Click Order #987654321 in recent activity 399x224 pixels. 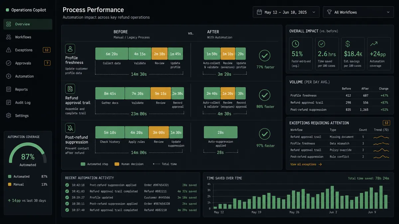156,185
